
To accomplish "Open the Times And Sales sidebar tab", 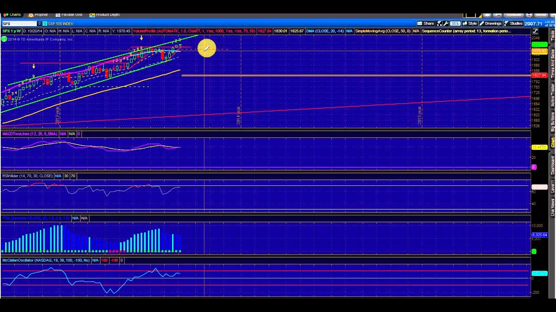I will (x=553, y=64).
